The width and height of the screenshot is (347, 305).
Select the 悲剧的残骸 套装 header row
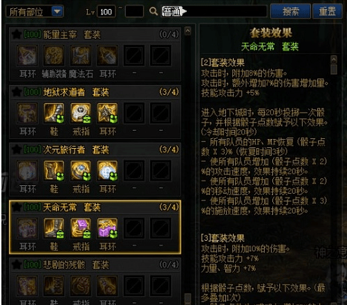click(95, 265)
